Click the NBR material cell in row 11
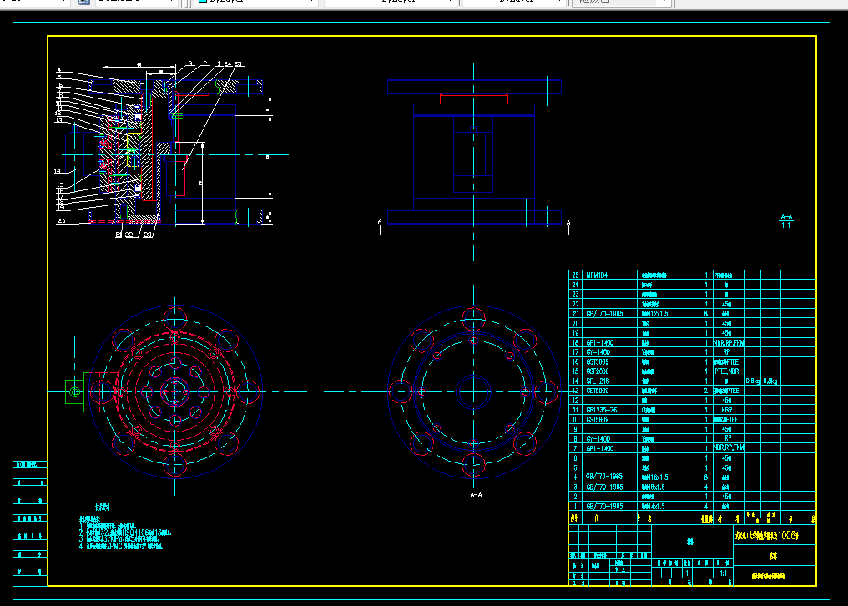 pyautogui.click(x=726, y=410)
